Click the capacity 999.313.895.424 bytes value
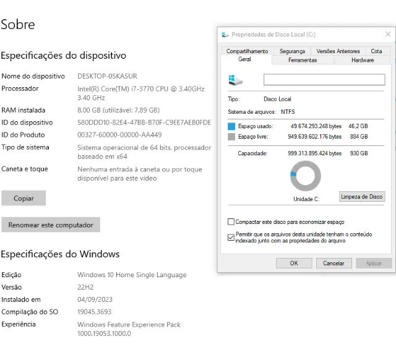This screenshot has height=344, width=396. tap(314, 153)
